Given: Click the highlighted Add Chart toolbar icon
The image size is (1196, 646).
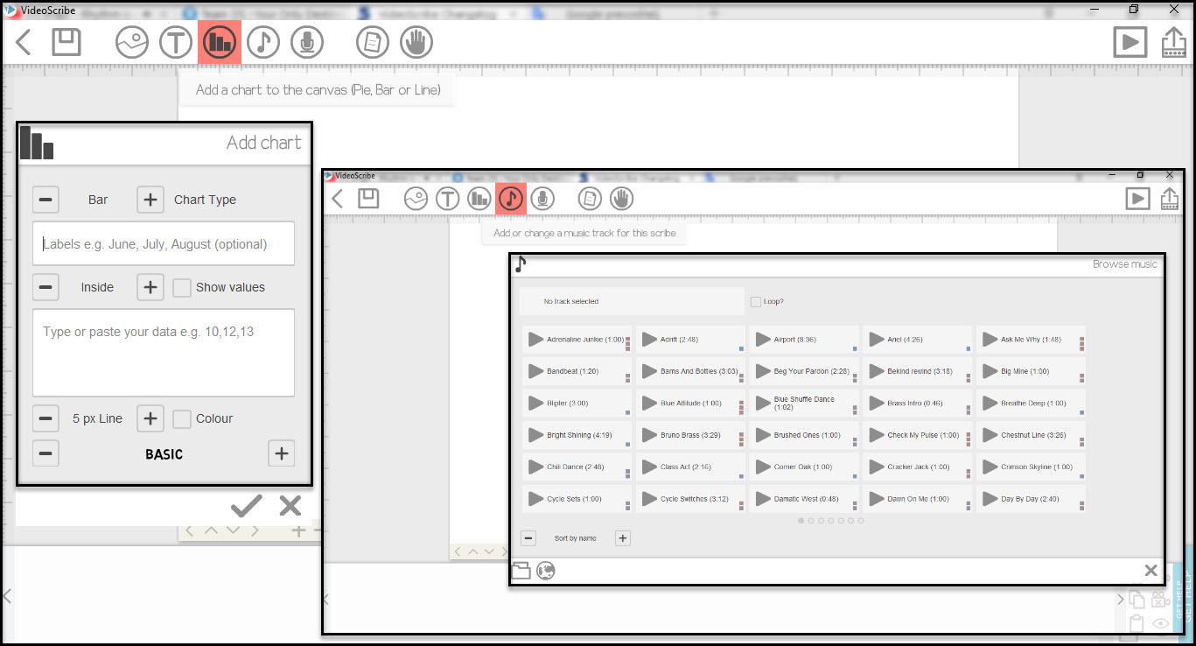Looking at the screenshot, I should (x=220, y=42).
